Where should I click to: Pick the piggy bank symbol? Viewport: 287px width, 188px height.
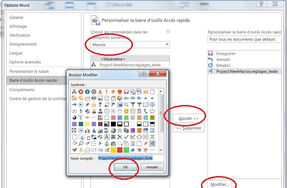tap(152, 111)
